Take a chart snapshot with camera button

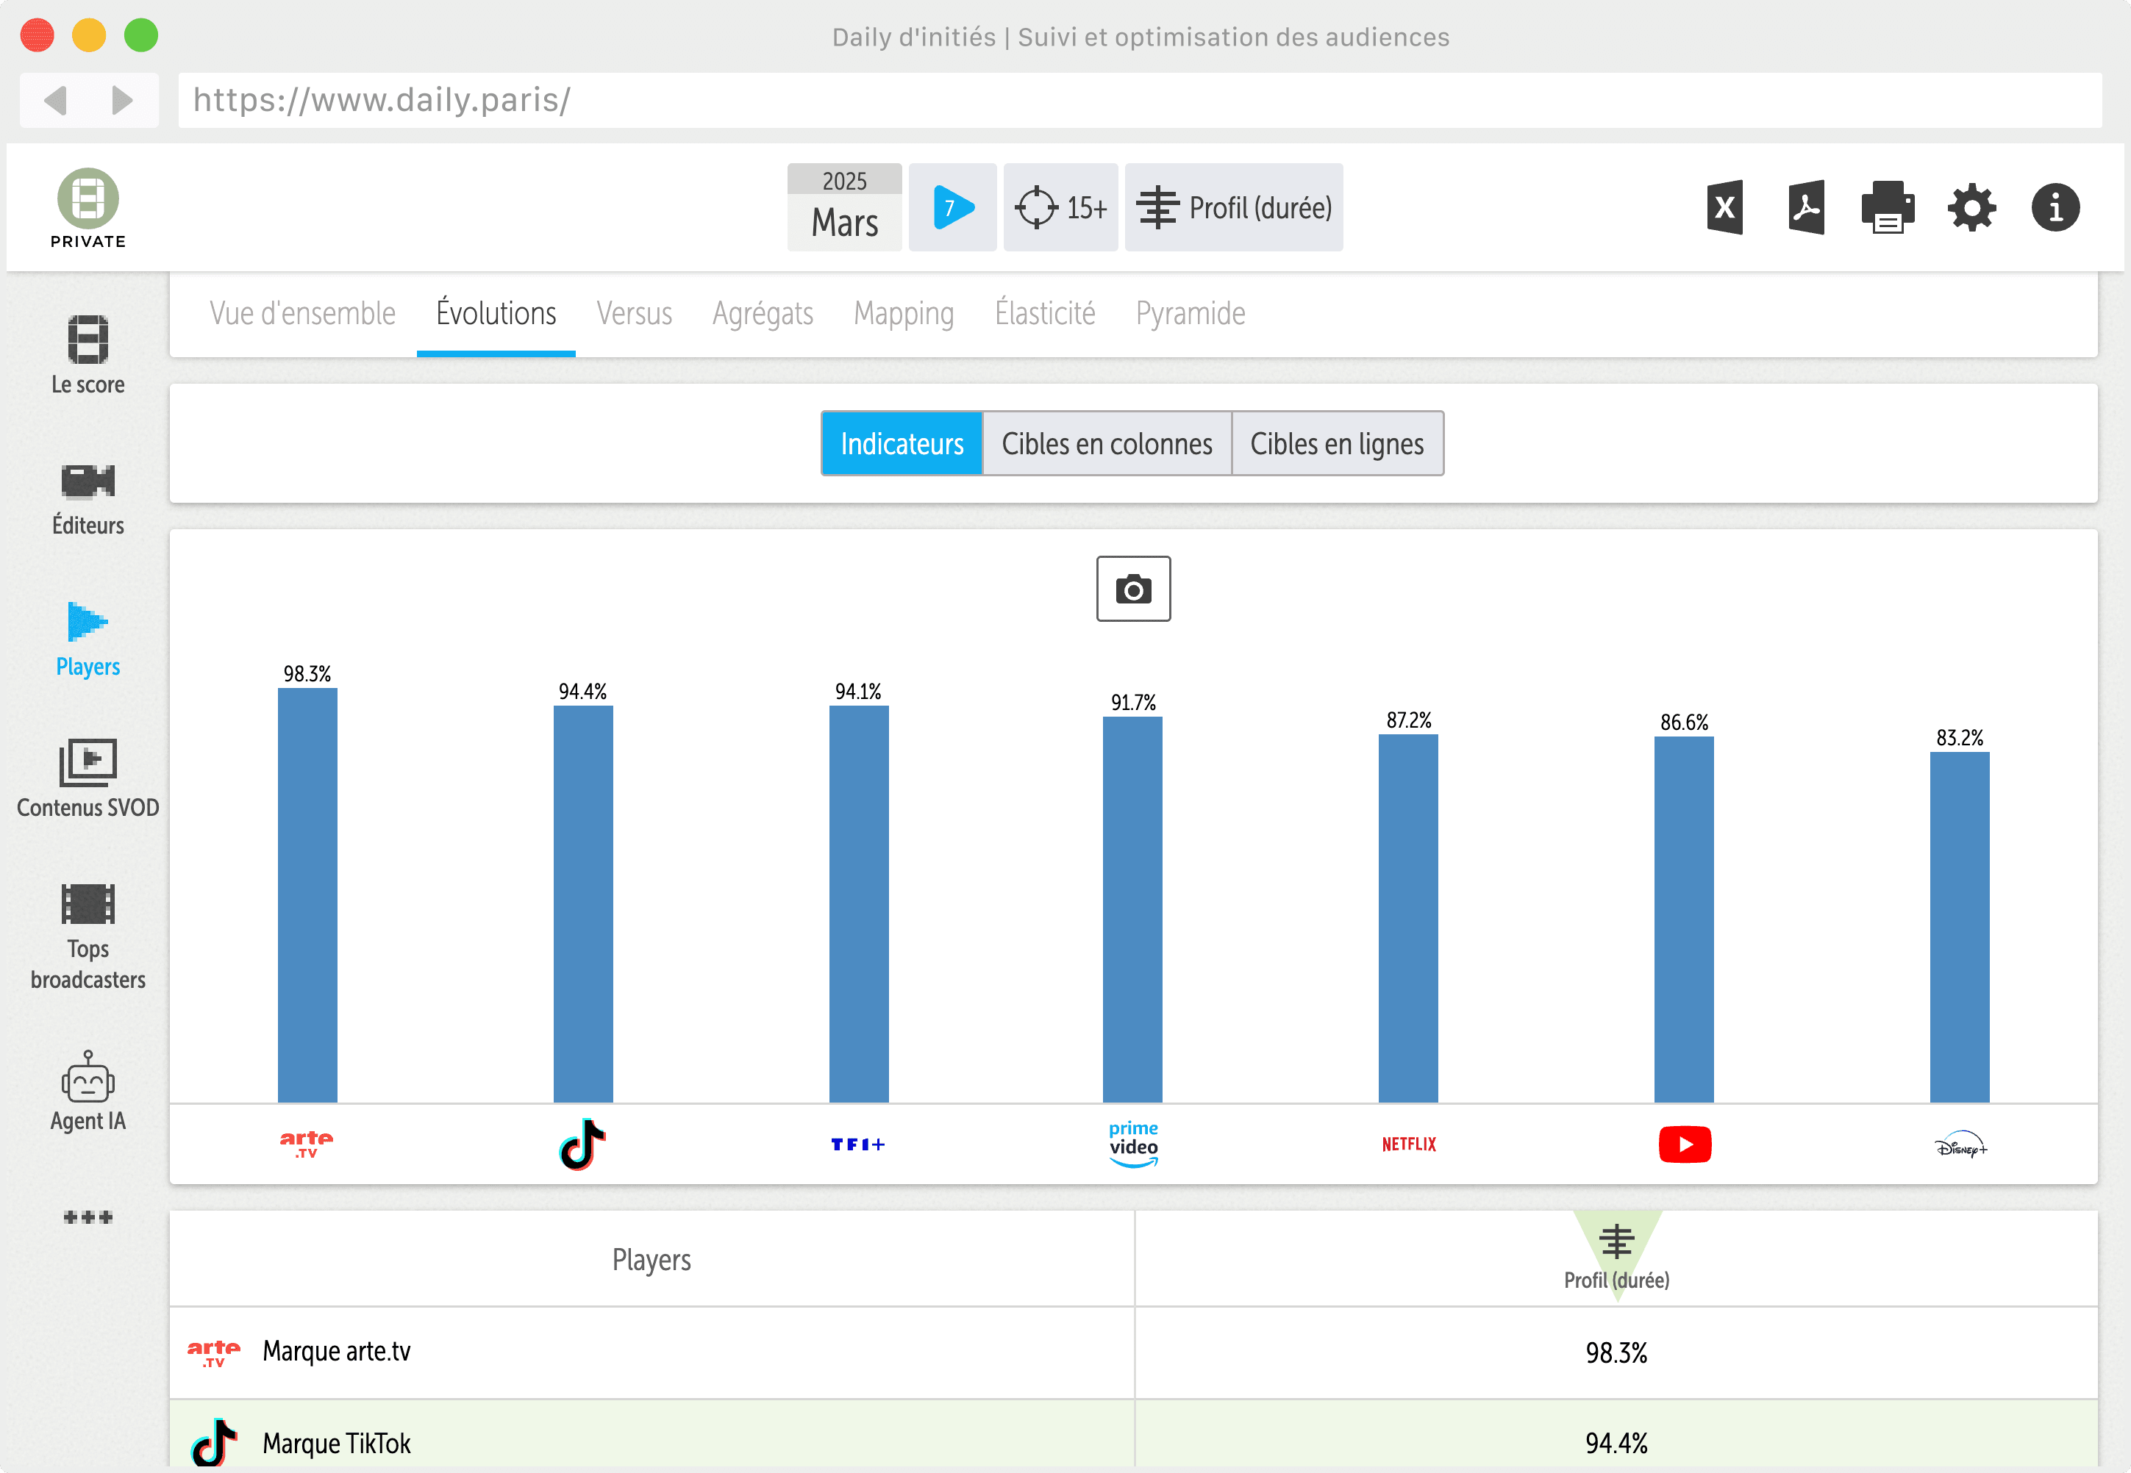1133,589
